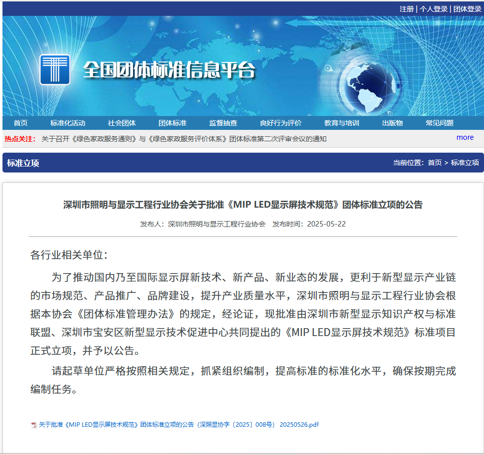
Task: Go to 首页 in navigation bar
Action: [x=21, y=123]
